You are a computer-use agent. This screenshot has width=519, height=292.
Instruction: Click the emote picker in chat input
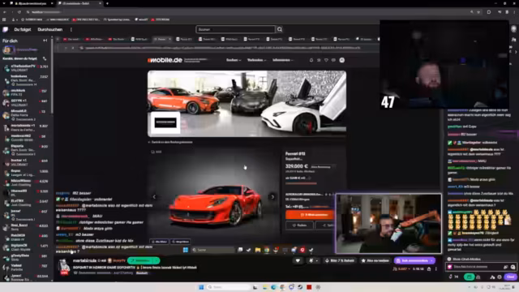[513, 267]
